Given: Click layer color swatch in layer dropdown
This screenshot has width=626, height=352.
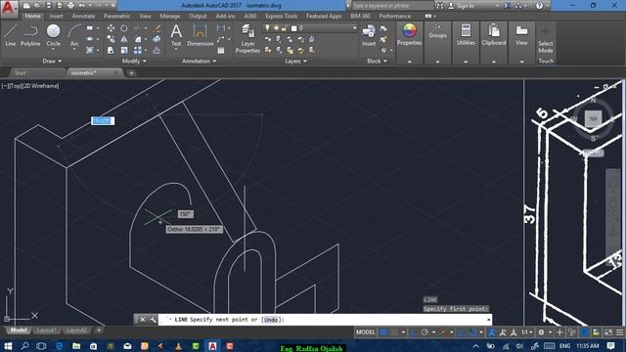Looking at the screenshot, I should (294, 28).
